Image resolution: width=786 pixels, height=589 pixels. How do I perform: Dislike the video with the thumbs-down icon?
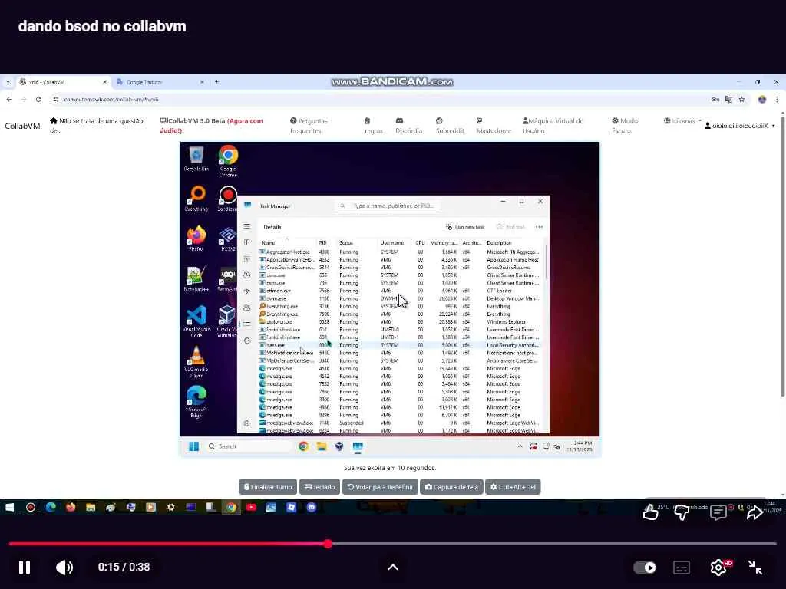(x=682, y=512)
